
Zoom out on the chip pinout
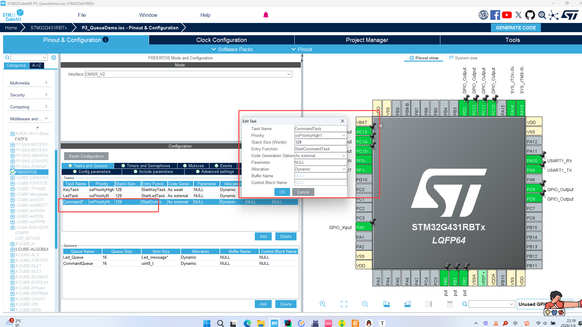click(365, 304)
